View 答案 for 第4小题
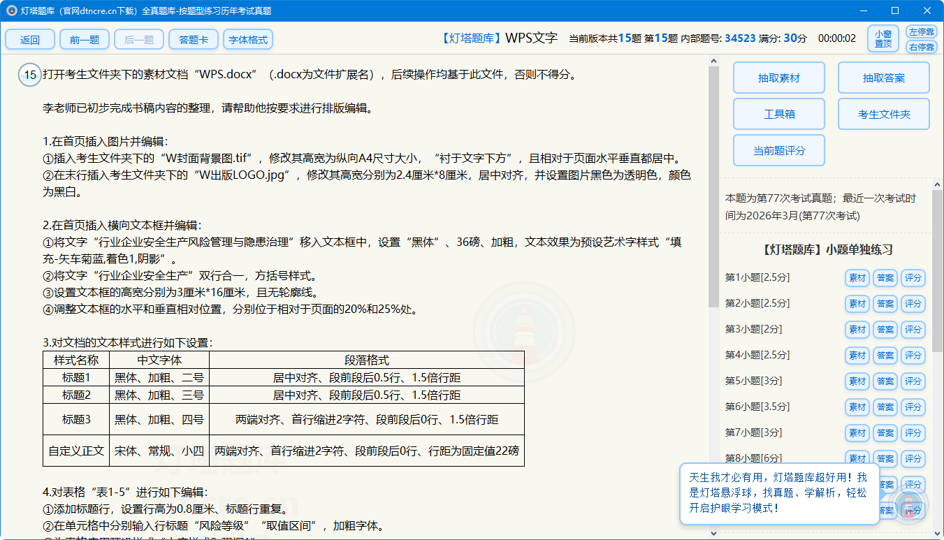Image resolution: width=944 pixels, height=540 pixels. 885,356
